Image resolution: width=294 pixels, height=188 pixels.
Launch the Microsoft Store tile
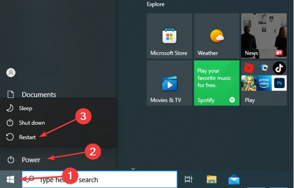click(x=170, y=36)
